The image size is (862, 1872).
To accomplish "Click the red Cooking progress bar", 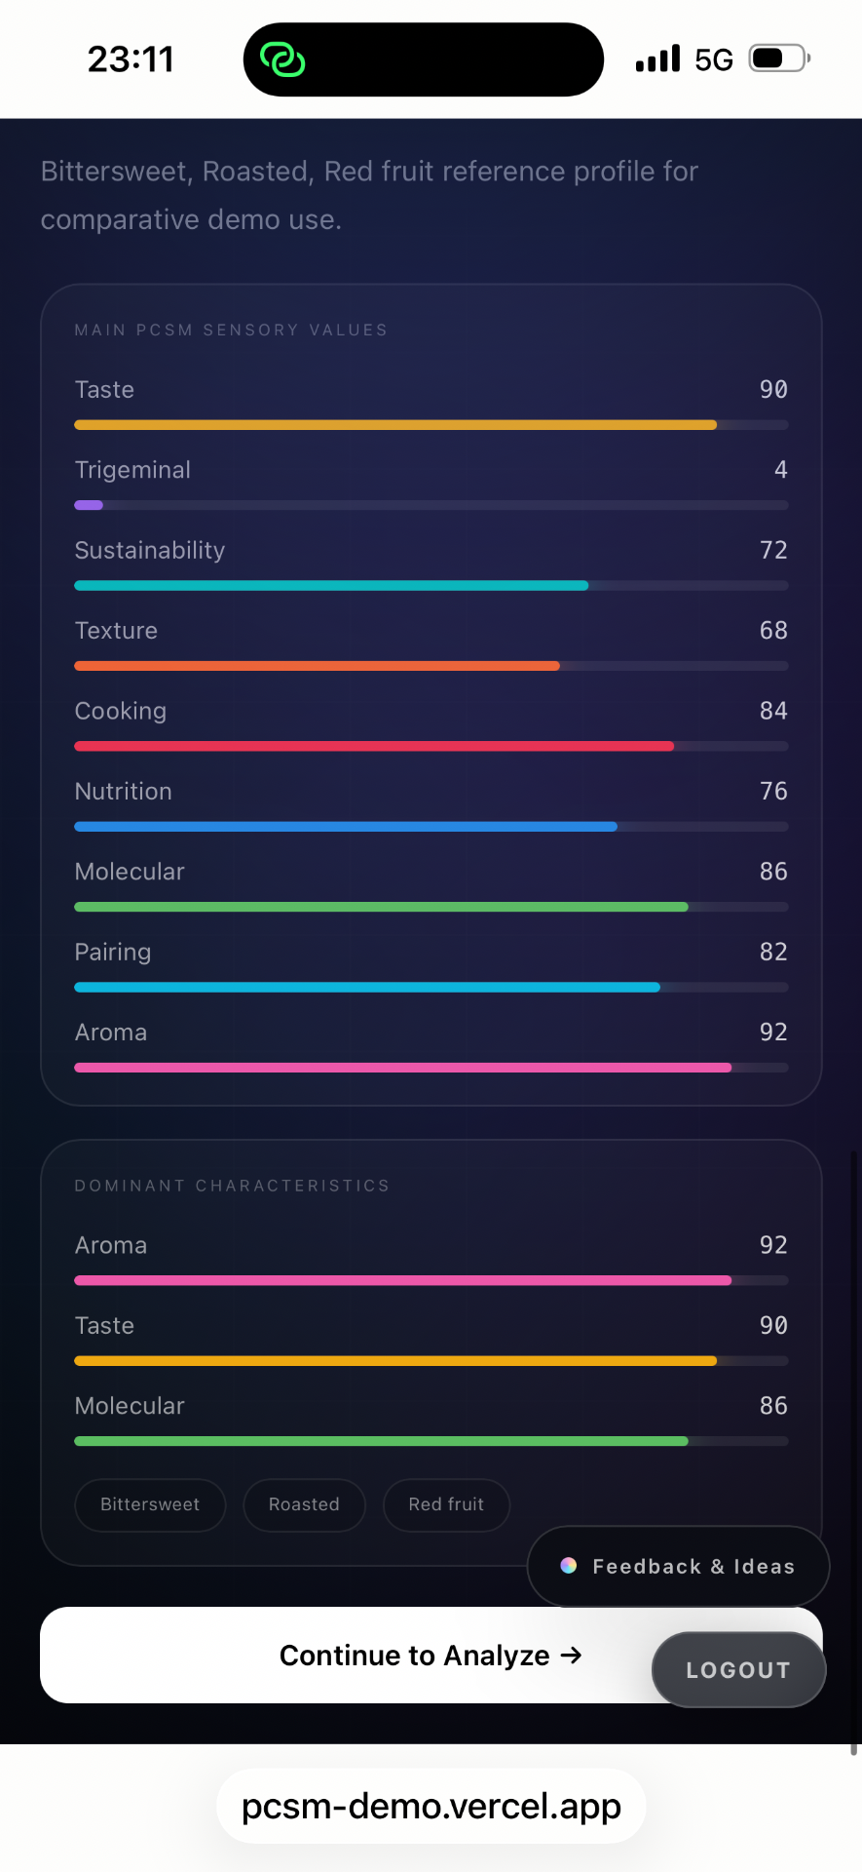I will tap(374, 746).
